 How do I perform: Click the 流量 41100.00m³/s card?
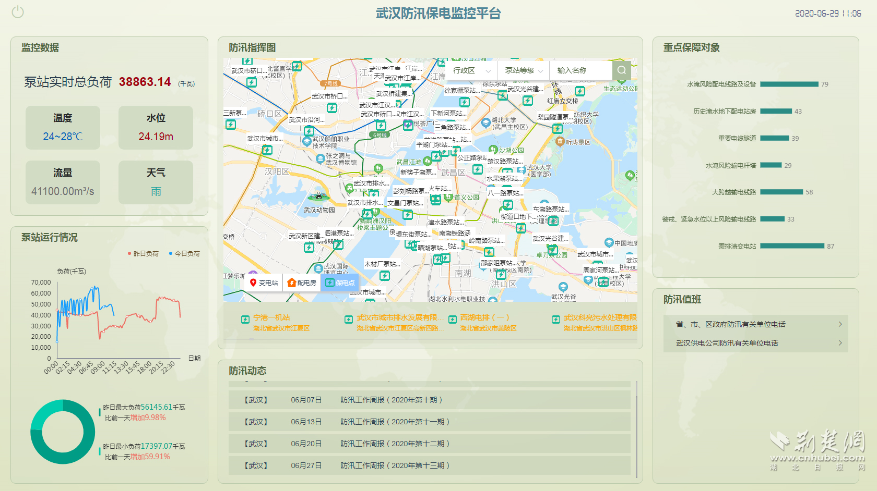tap(63, 182)
